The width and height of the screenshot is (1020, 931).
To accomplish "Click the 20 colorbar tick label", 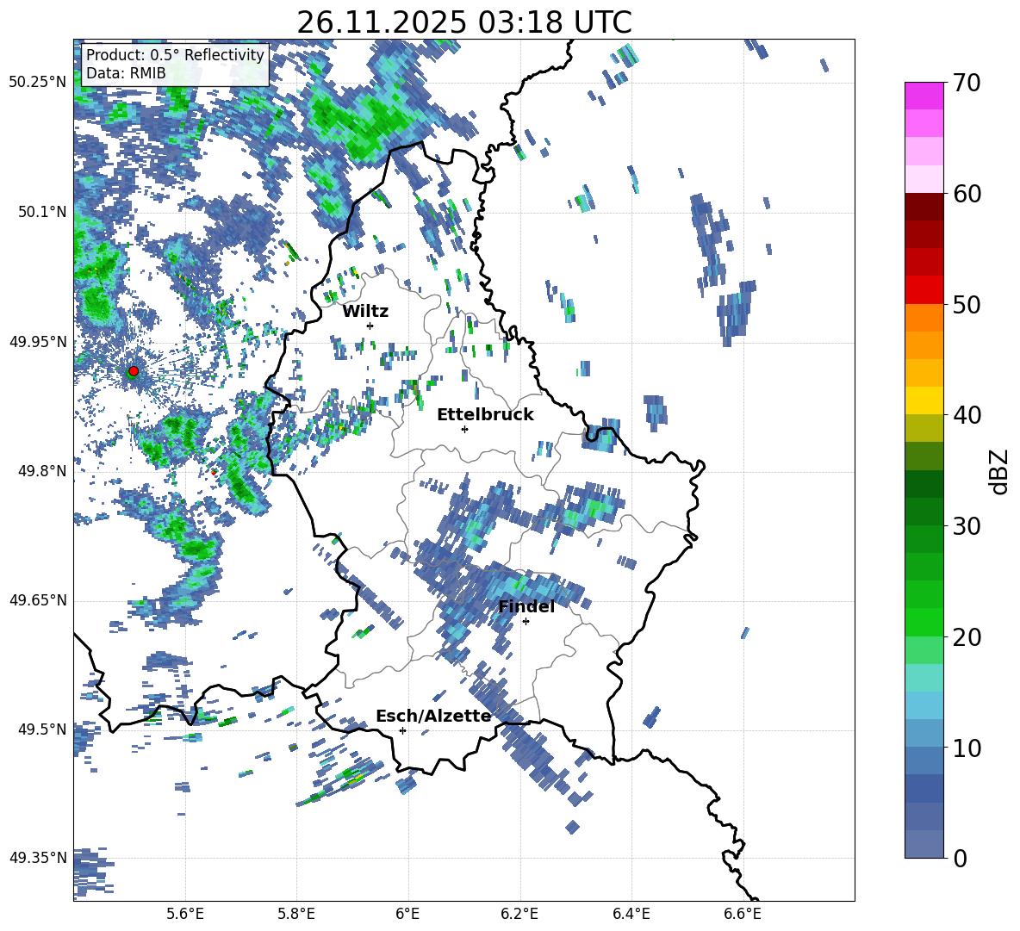I will (967, 637).
